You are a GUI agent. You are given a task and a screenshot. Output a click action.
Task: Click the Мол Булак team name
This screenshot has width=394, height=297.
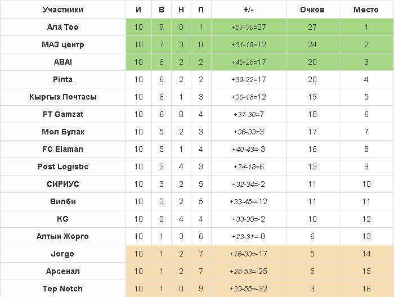[62, 132]
